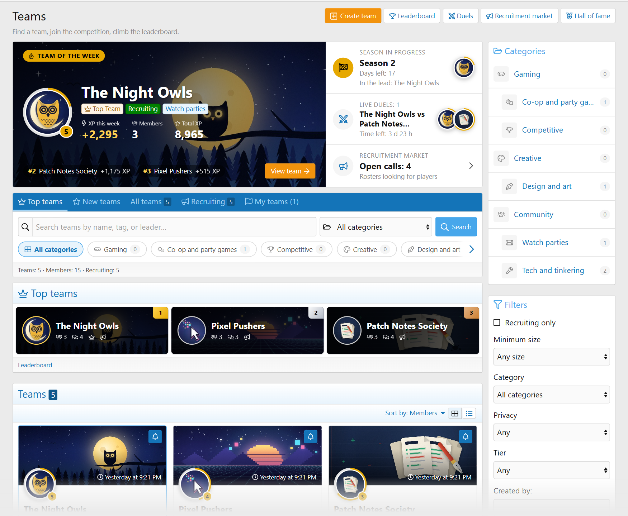Open the Pixel Pushers top team card
The height and width of the screenshot is (516, 628).
tap(247, 330)
